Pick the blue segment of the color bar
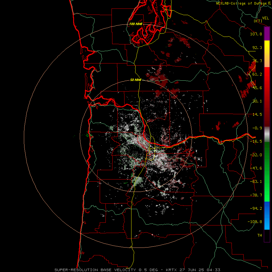Viewport: 272px width, 272px height. coord(267,215)
